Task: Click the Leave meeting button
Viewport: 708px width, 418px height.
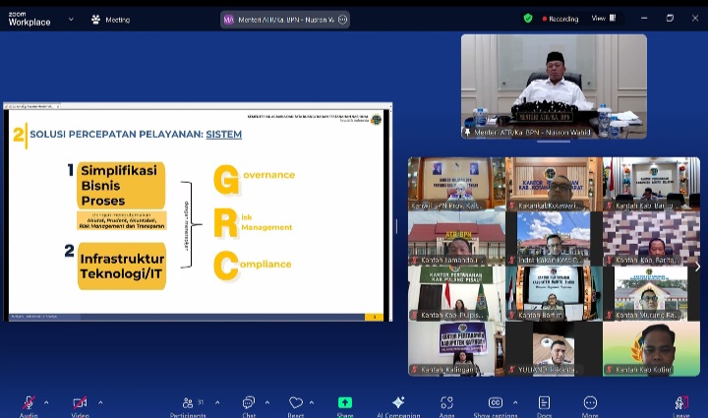Action: click(681, 405)
